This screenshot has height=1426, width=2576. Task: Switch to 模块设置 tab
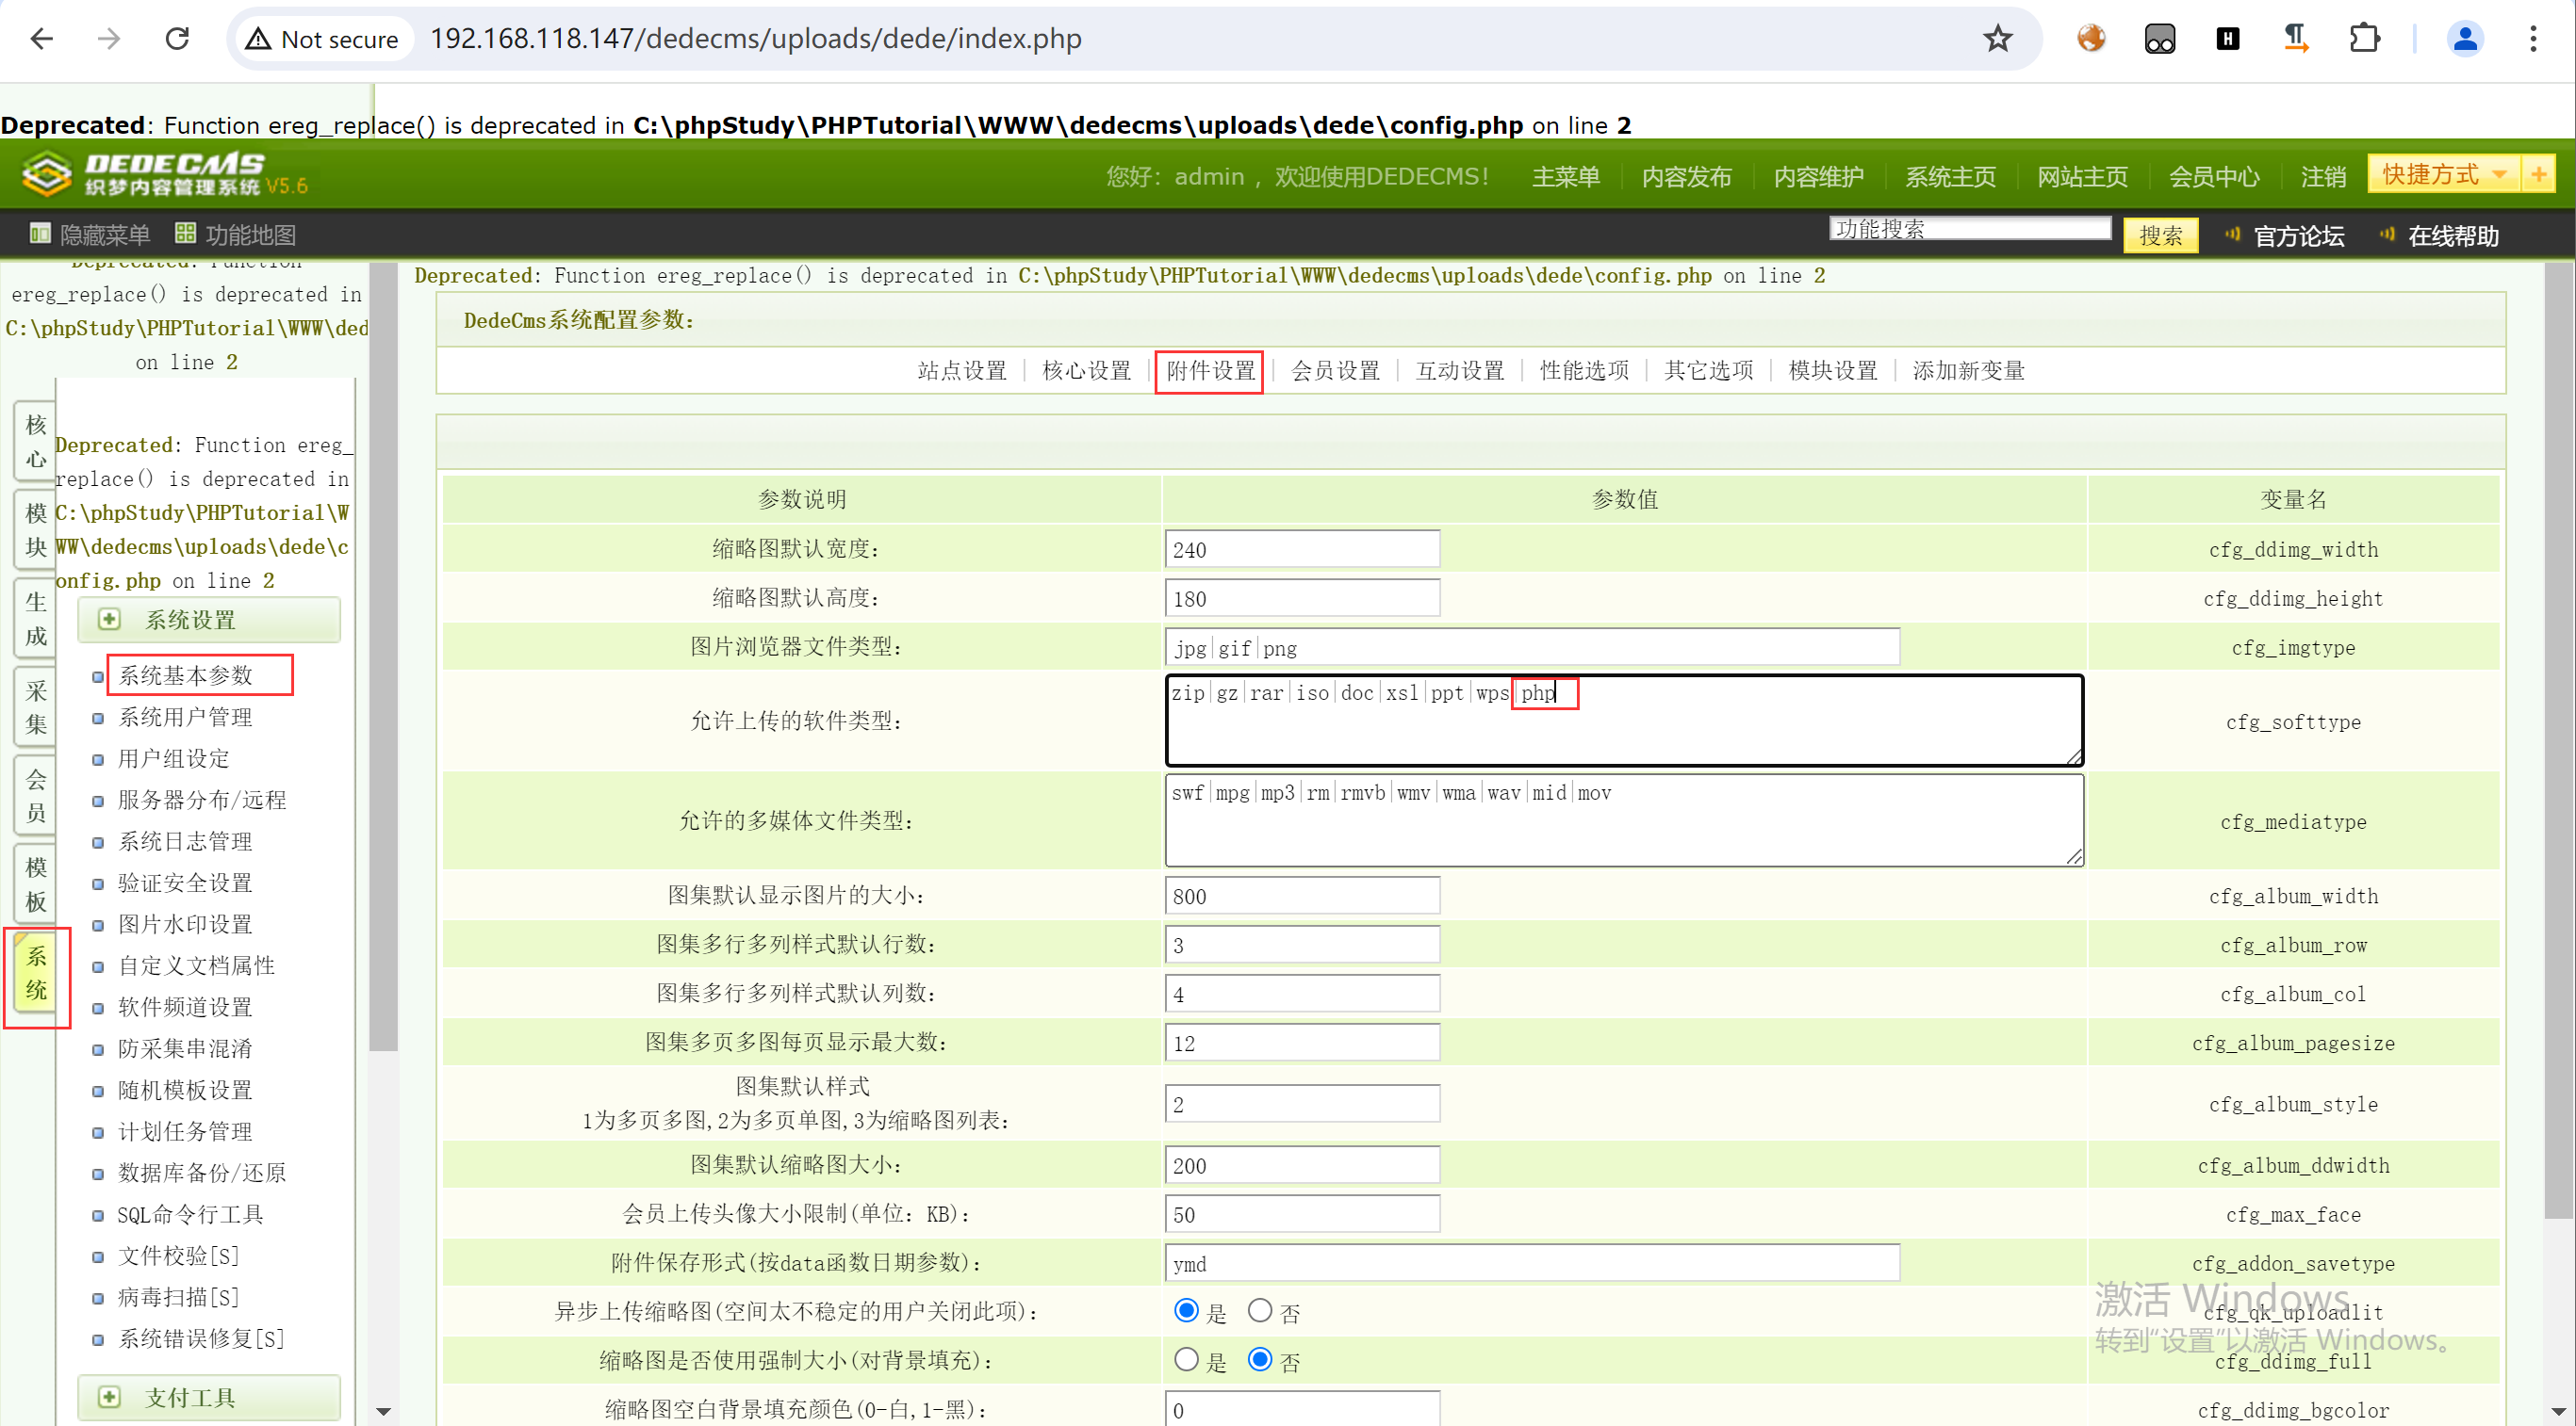[1833, 371]
